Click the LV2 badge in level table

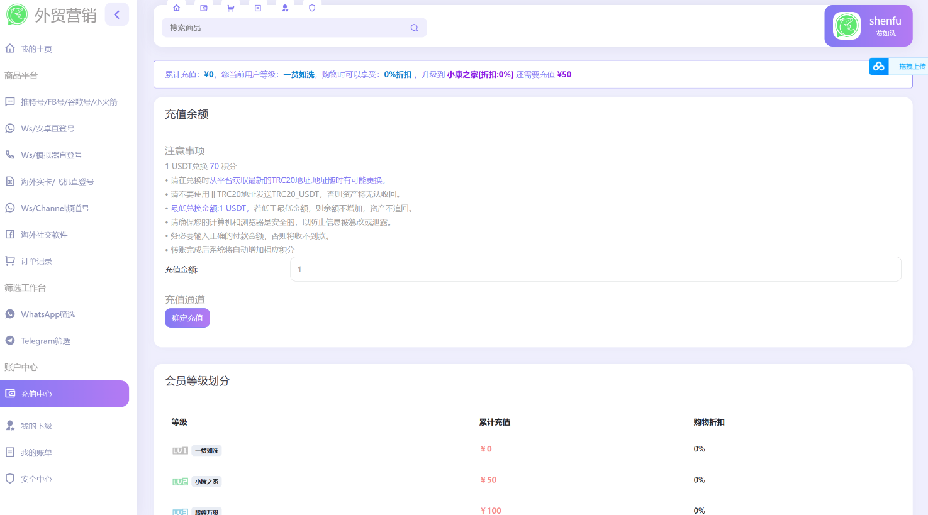[x=181, y=482]
